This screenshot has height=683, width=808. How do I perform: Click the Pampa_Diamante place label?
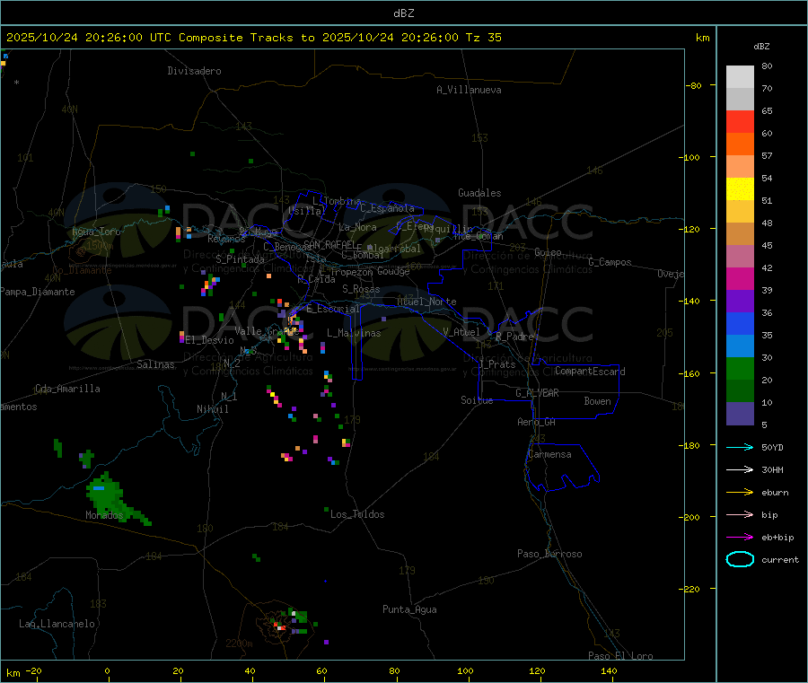point(38,292)
